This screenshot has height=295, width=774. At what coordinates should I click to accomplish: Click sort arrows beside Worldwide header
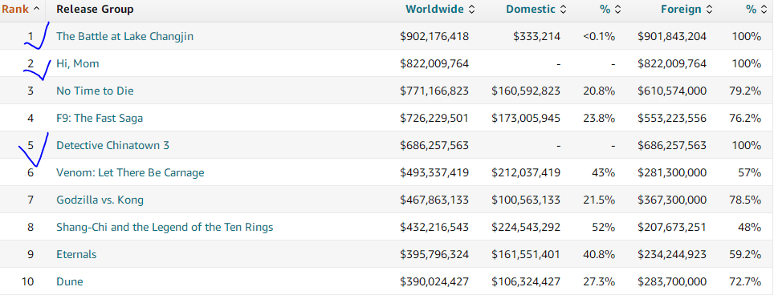point(471,10)
